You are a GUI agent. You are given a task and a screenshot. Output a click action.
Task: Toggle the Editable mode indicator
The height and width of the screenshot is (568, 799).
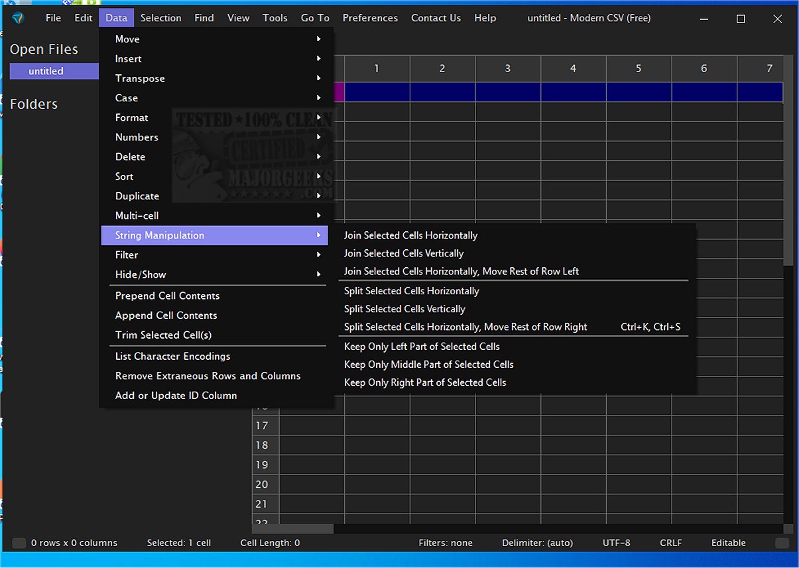[728, 543]
